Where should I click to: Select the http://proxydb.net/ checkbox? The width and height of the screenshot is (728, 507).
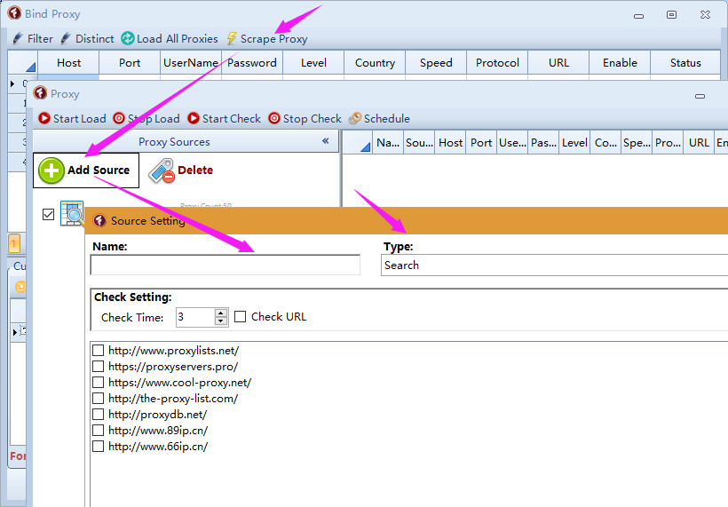coord(99,415)
